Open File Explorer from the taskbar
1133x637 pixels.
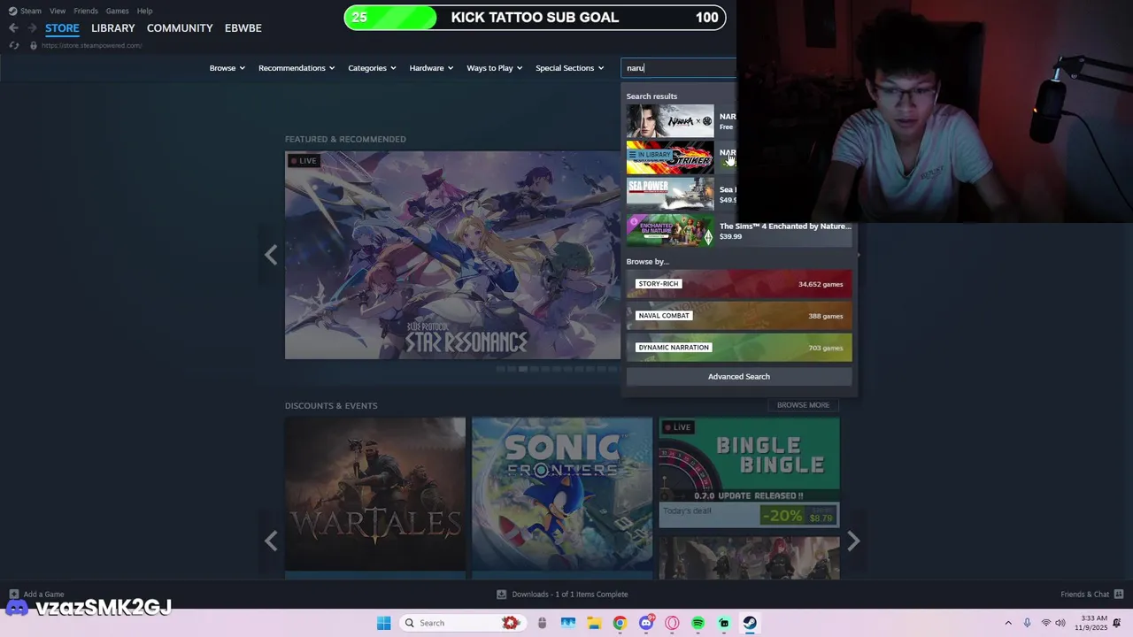click(594, 623)
